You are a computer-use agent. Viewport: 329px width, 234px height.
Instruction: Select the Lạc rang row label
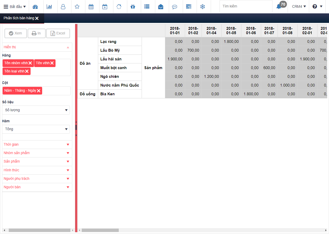coord(120,42)
